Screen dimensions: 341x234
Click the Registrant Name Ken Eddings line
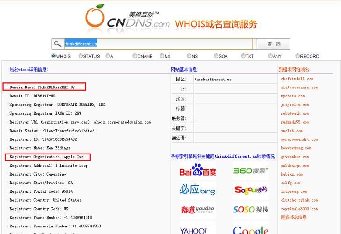pos(40,148)
